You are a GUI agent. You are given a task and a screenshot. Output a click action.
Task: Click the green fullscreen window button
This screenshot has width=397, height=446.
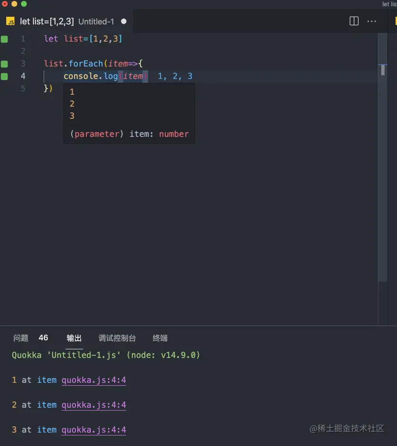24,4
